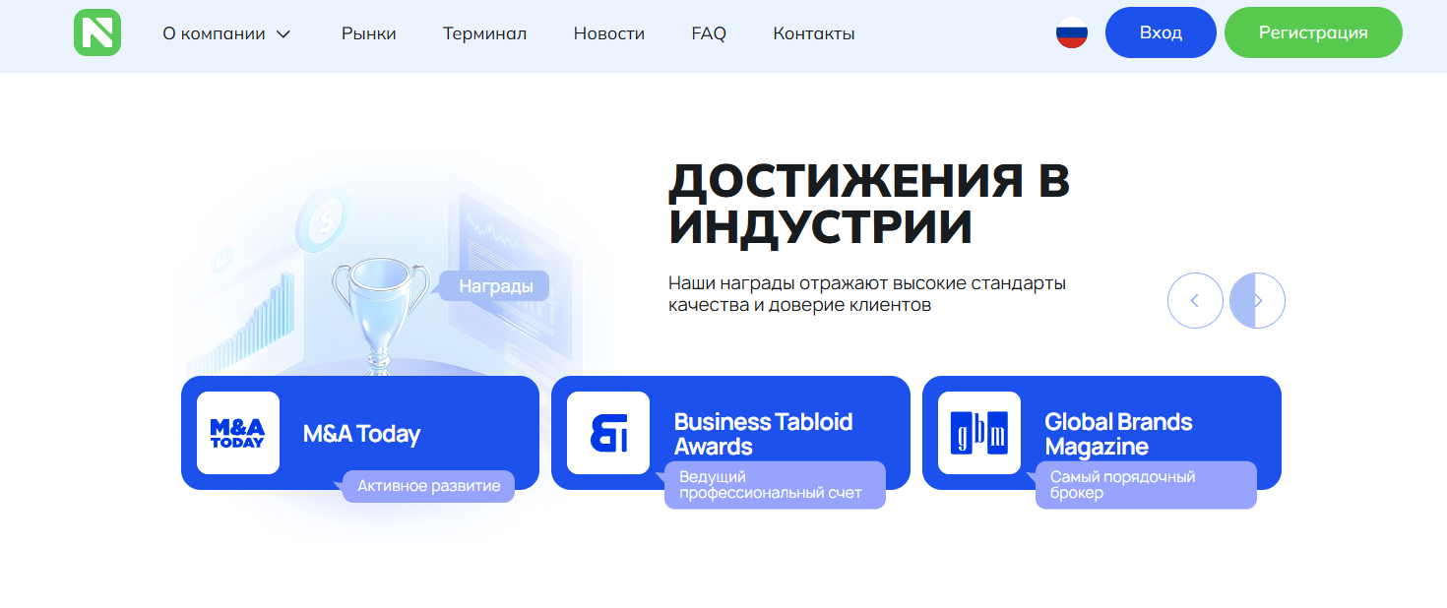Click the Ведущий профессиональный счет tag
Viewport: 1447px width, 608px height.
pos(775,485)
